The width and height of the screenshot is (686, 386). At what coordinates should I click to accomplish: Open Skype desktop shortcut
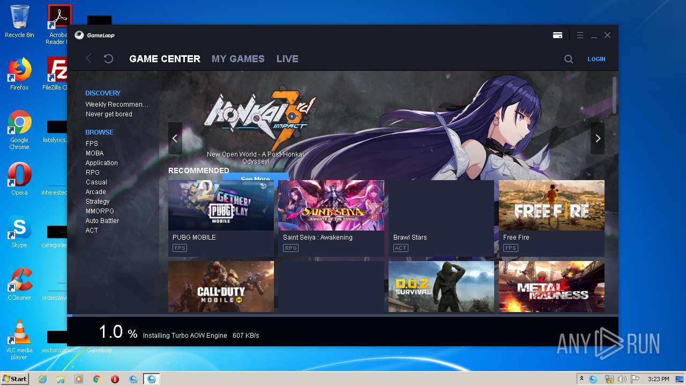tap(19, 232)
